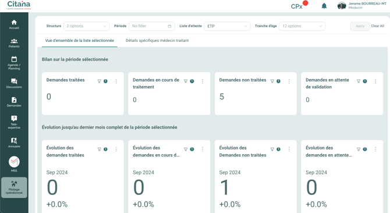
Task: Click Clear All filters
Action: pyautogui.click(x=378, y=26)
